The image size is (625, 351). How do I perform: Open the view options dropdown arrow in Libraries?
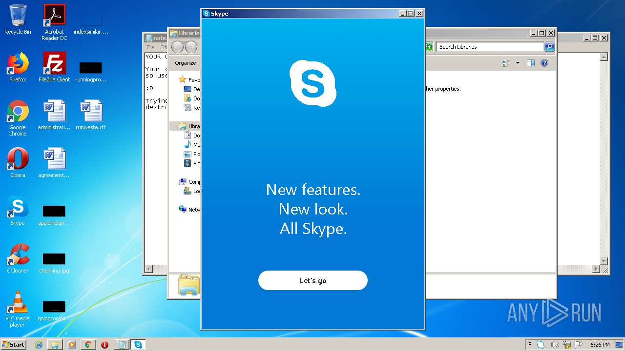point(518,63)
